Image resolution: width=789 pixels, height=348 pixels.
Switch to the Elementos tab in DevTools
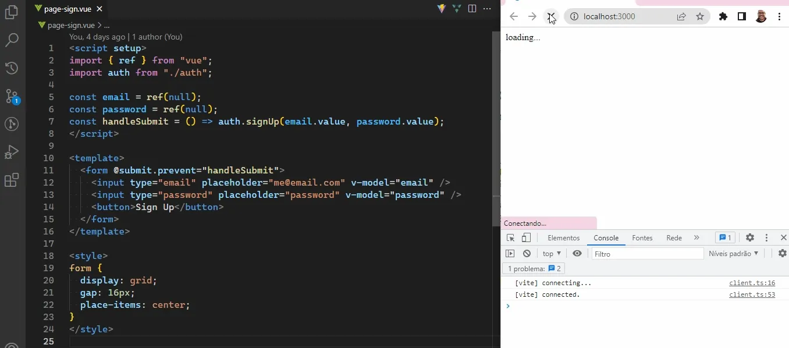[563, 237]
